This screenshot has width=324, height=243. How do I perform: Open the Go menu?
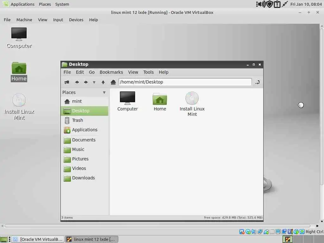click(92, 72)
